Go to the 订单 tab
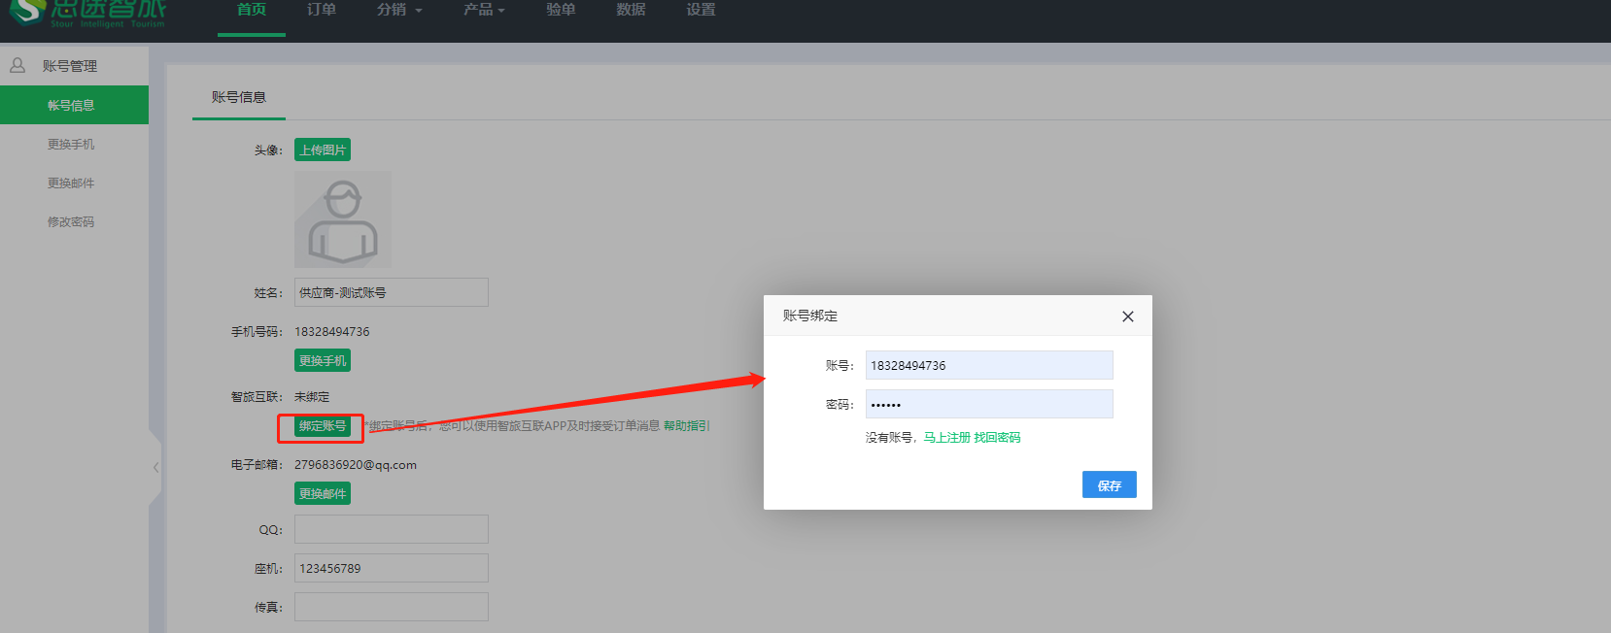The height and width of the screenshot is (633, 1611). (322, 10)
